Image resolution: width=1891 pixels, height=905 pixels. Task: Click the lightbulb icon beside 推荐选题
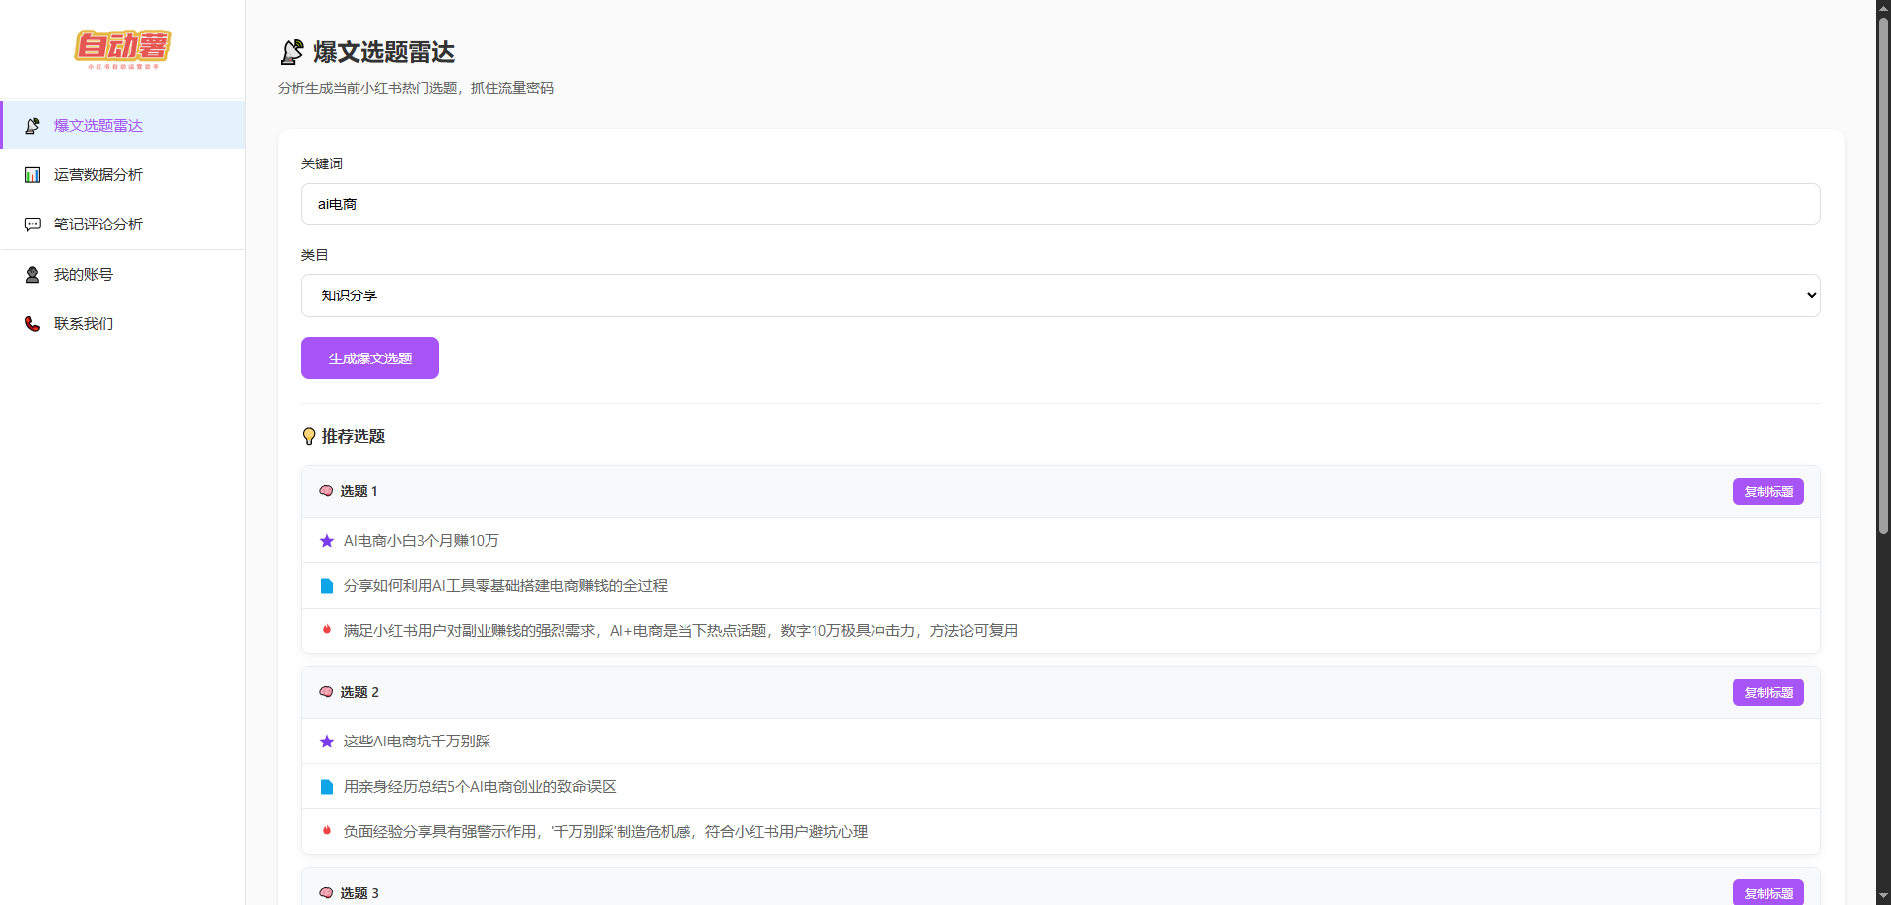(x=309, y=436)
